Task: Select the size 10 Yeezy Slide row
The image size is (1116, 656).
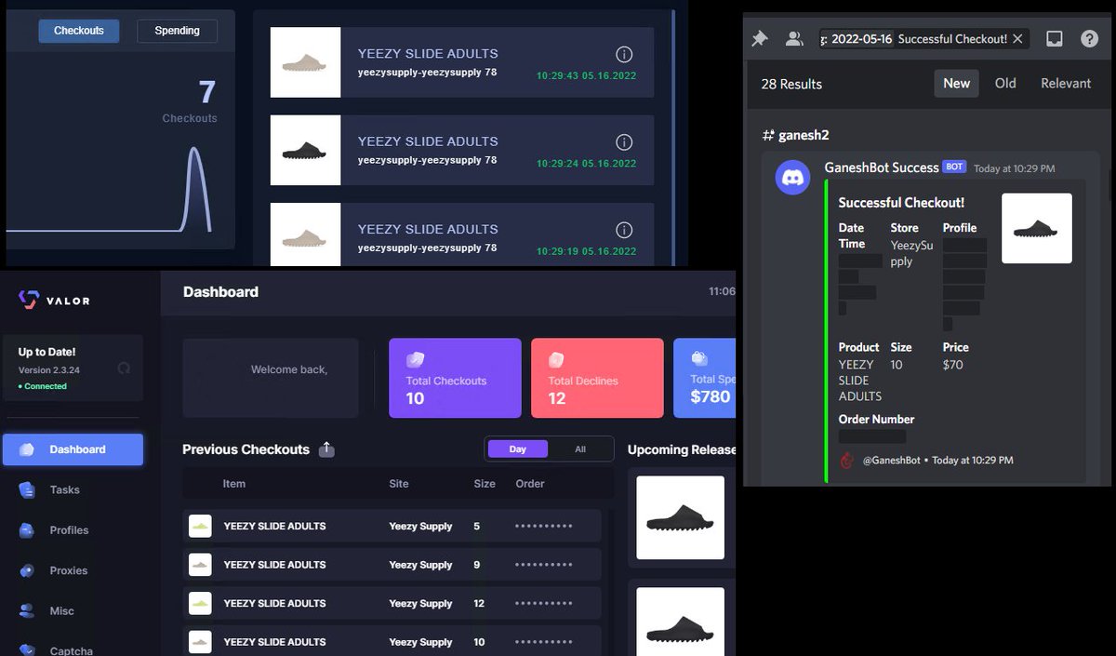Action: (392, 641)
